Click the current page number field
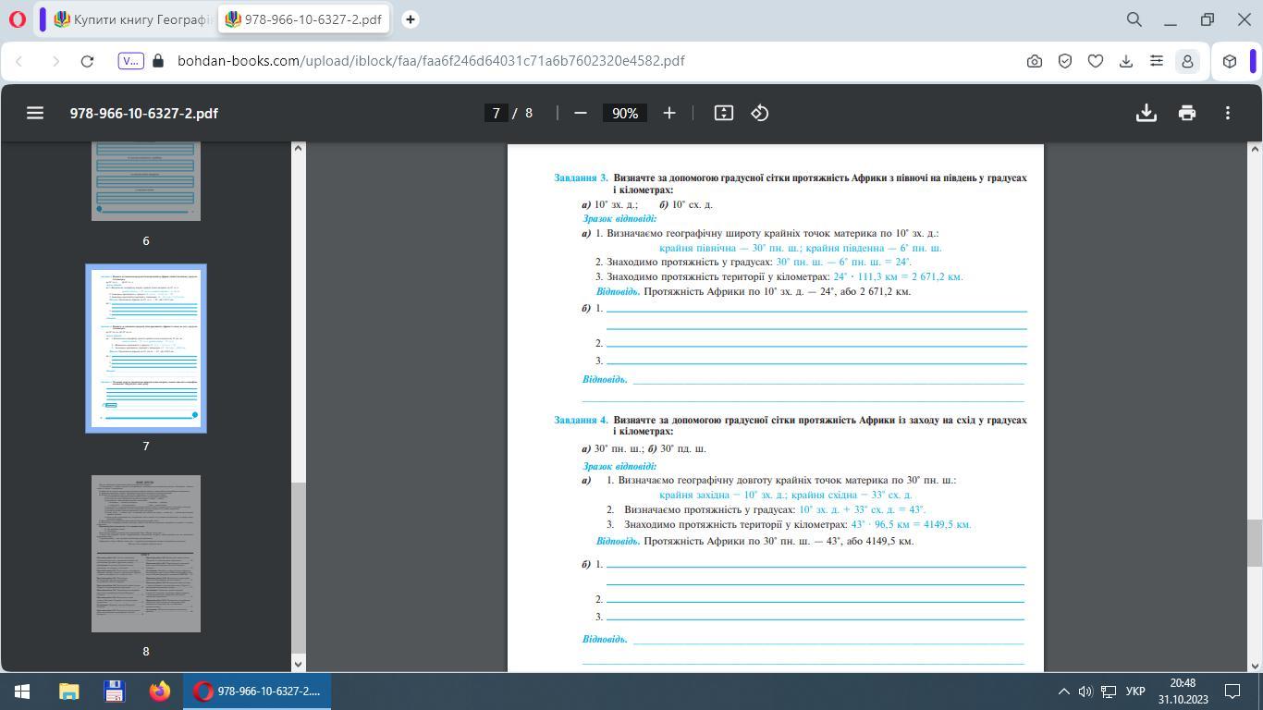This screenshot has height=710, width=1263. 496,113
